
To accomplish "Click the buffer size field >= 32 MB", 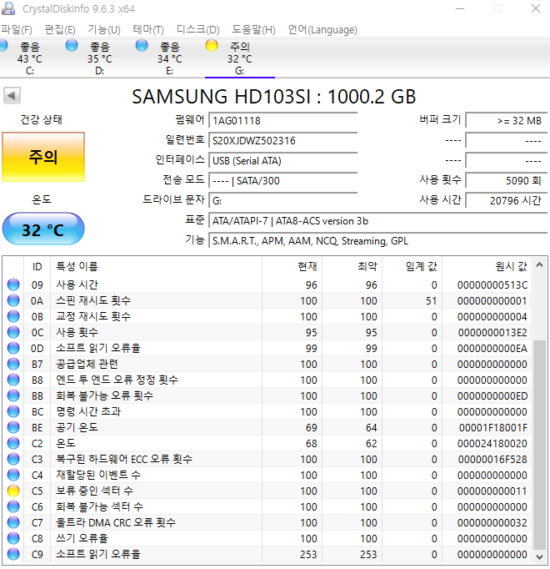I will [x=507, y=120].
